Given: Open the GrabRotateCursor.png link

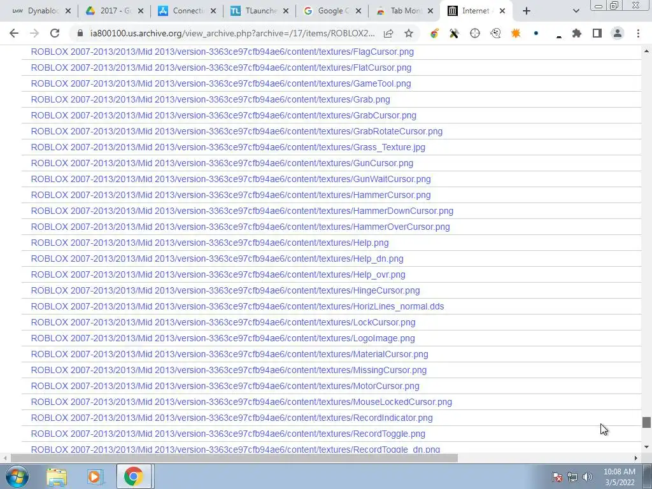Looking at the screenshot, I should click(x=237, y=131).
